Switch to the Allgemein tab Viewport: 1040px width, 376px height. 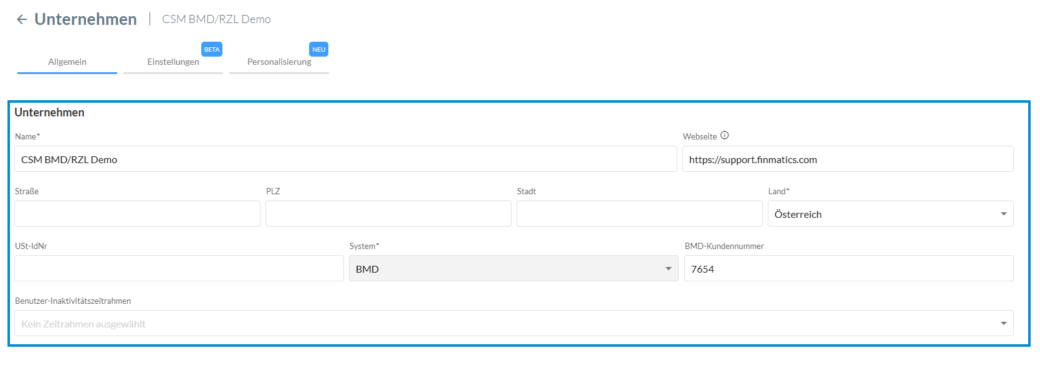(x=67, y=62)
